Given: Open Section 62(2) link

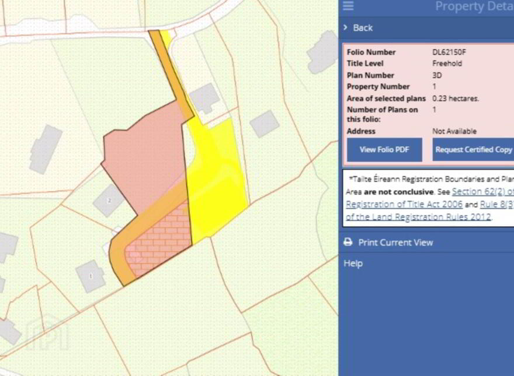Looking at the screenshot, I should pyautogui.click(x=482, y=191).
